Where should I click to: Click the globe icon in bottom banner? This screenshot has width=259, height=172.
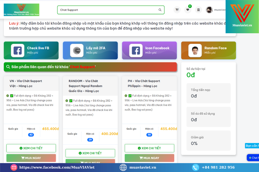click(123, 167)
